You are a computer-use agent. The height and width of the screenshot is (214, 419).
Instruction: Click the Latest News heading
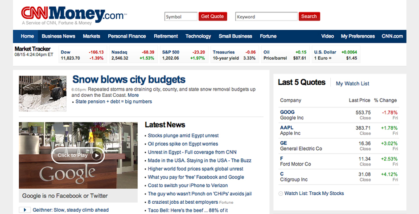click(165, 125)
